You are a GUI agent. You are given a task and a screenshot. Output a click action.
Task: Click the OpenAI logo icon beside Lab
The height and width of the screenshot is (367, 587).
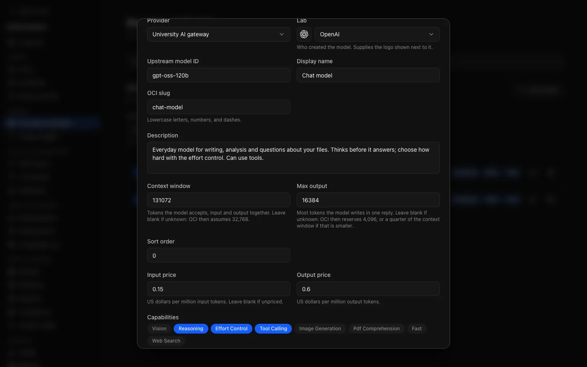304,34
